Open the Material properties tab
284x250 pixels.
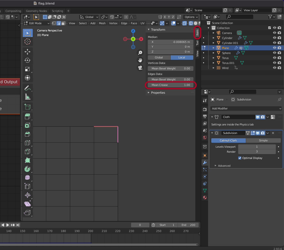(205, 197)
